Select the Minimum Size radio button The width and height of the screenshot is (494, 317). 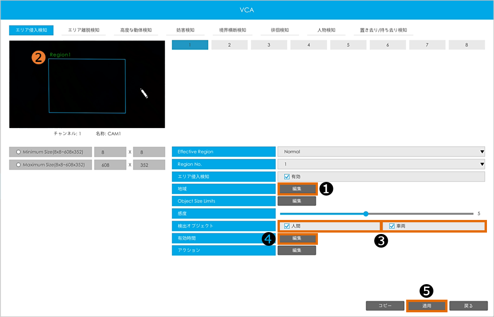[x=18, y=152]
